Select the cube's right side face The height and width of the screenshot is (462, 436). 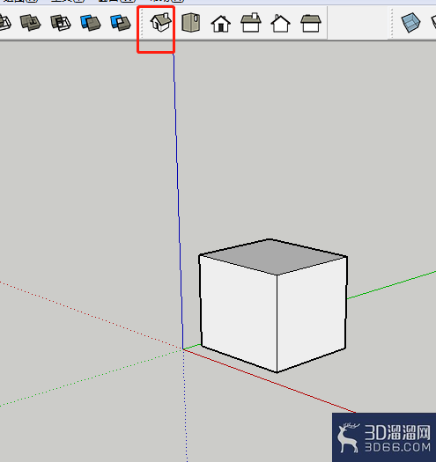tap(312, 315)
